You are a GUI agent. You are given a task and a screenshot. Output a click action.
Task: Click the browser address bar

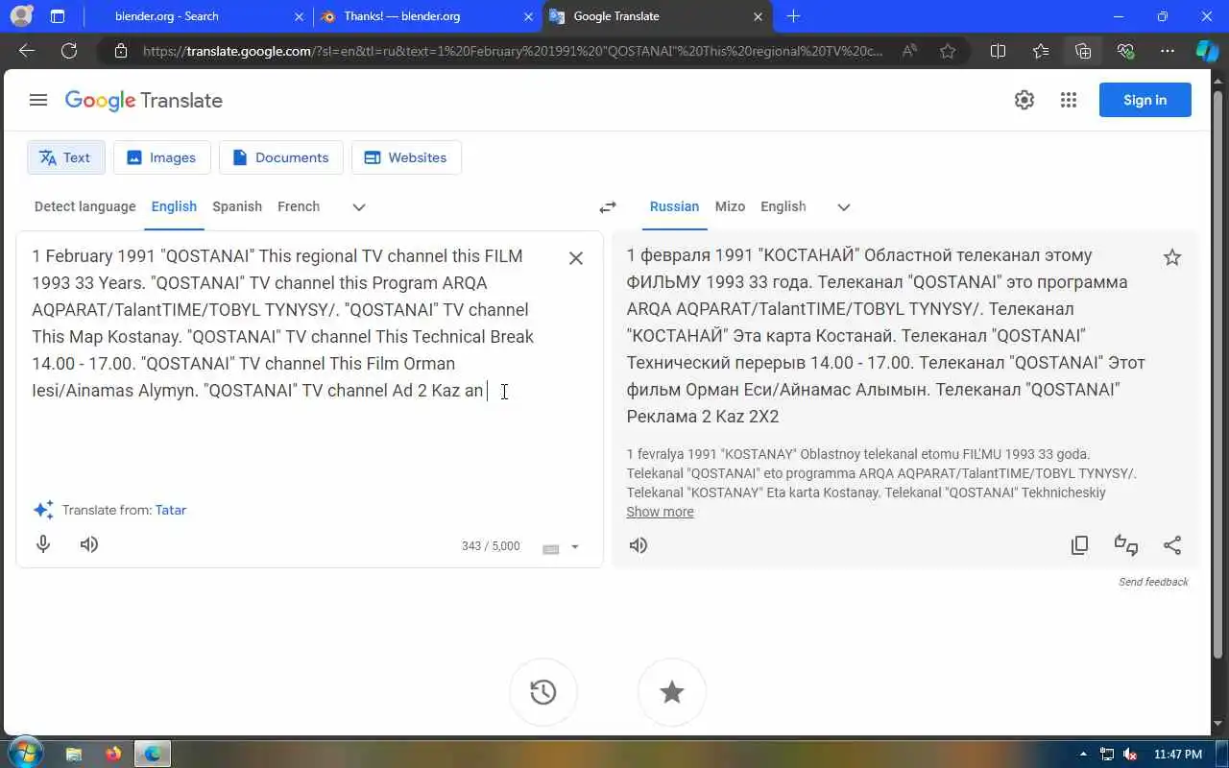point(514,51)
